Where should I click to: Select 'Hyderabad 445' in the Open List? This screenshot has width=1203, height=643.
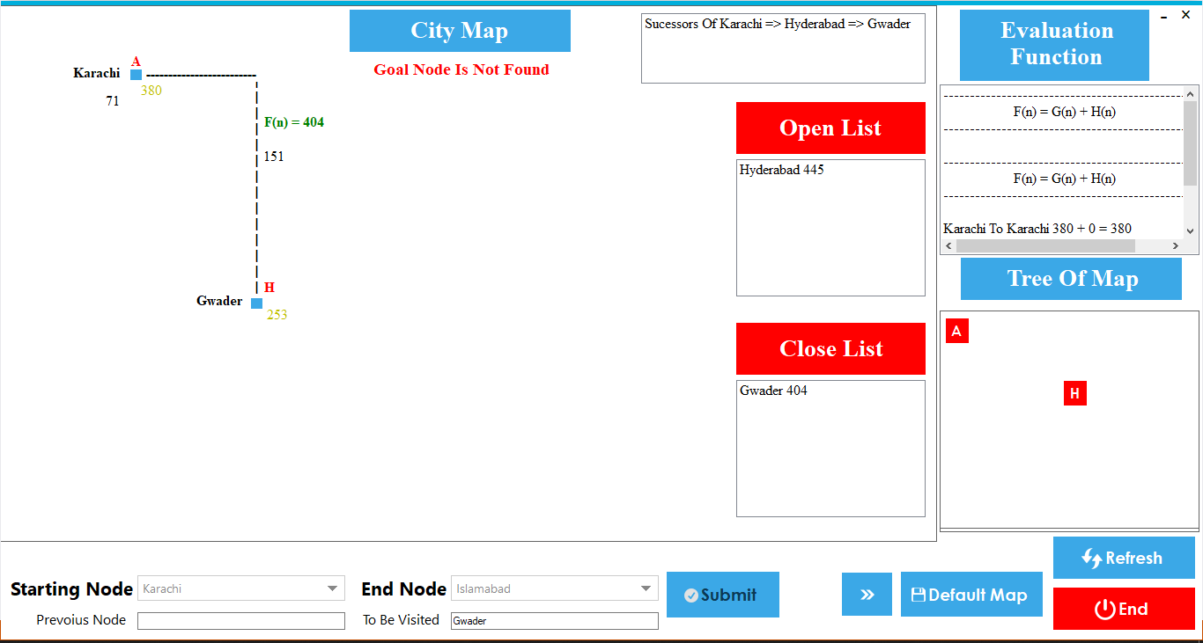click(782, 170)
